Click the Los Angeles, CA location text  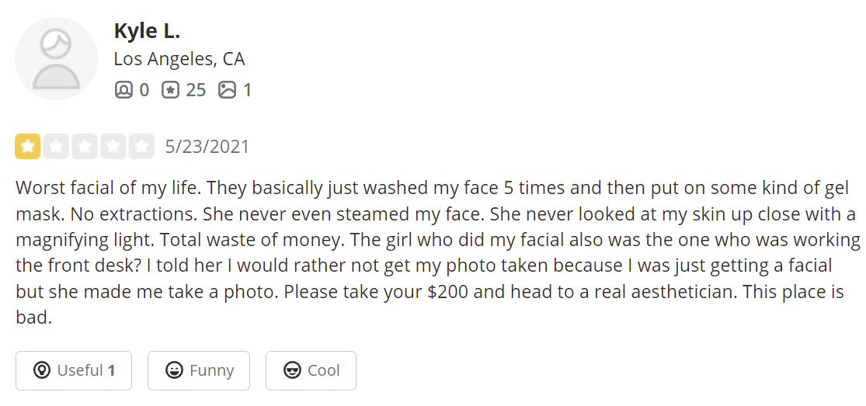179,59
